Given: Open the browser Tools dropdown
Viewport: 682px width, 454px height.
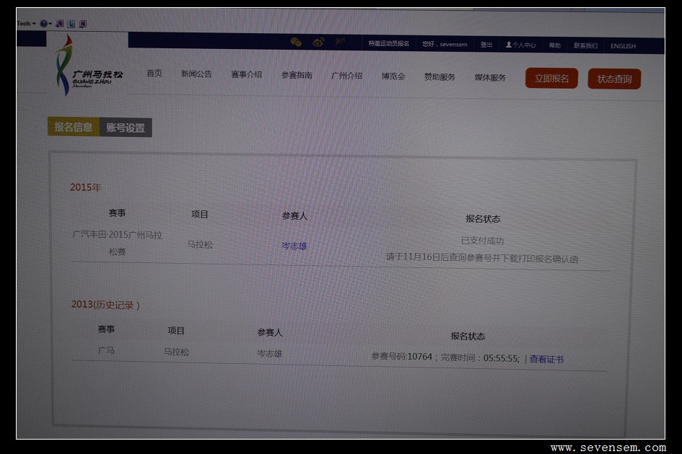Looking at the screenshot, I should coord(26,24).
